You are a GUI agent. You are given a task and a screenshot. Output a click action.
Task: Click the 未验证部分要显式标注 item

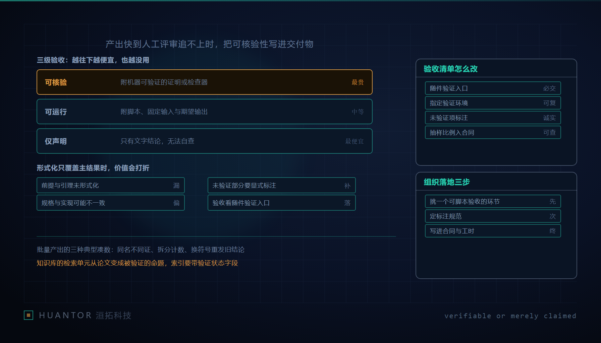(282, 185)
